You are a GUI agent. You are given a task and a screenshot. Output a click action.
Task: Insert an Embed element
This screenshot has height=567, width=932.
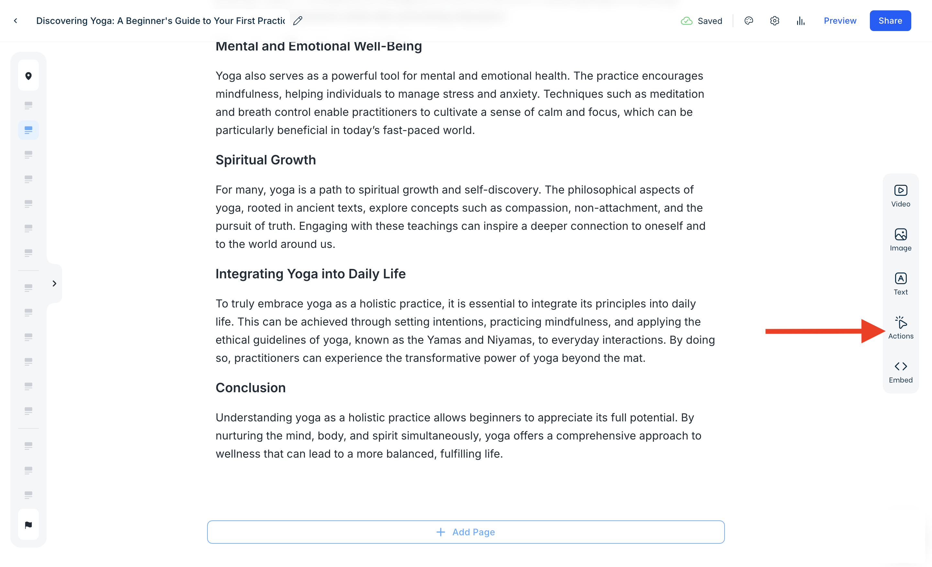[900, 372]
